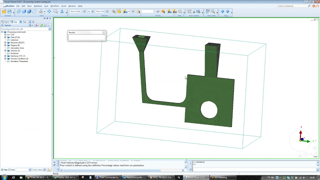Click the anchor icon in Views toolbar
This screenshot has height=180, width=320.
point(62,11)
